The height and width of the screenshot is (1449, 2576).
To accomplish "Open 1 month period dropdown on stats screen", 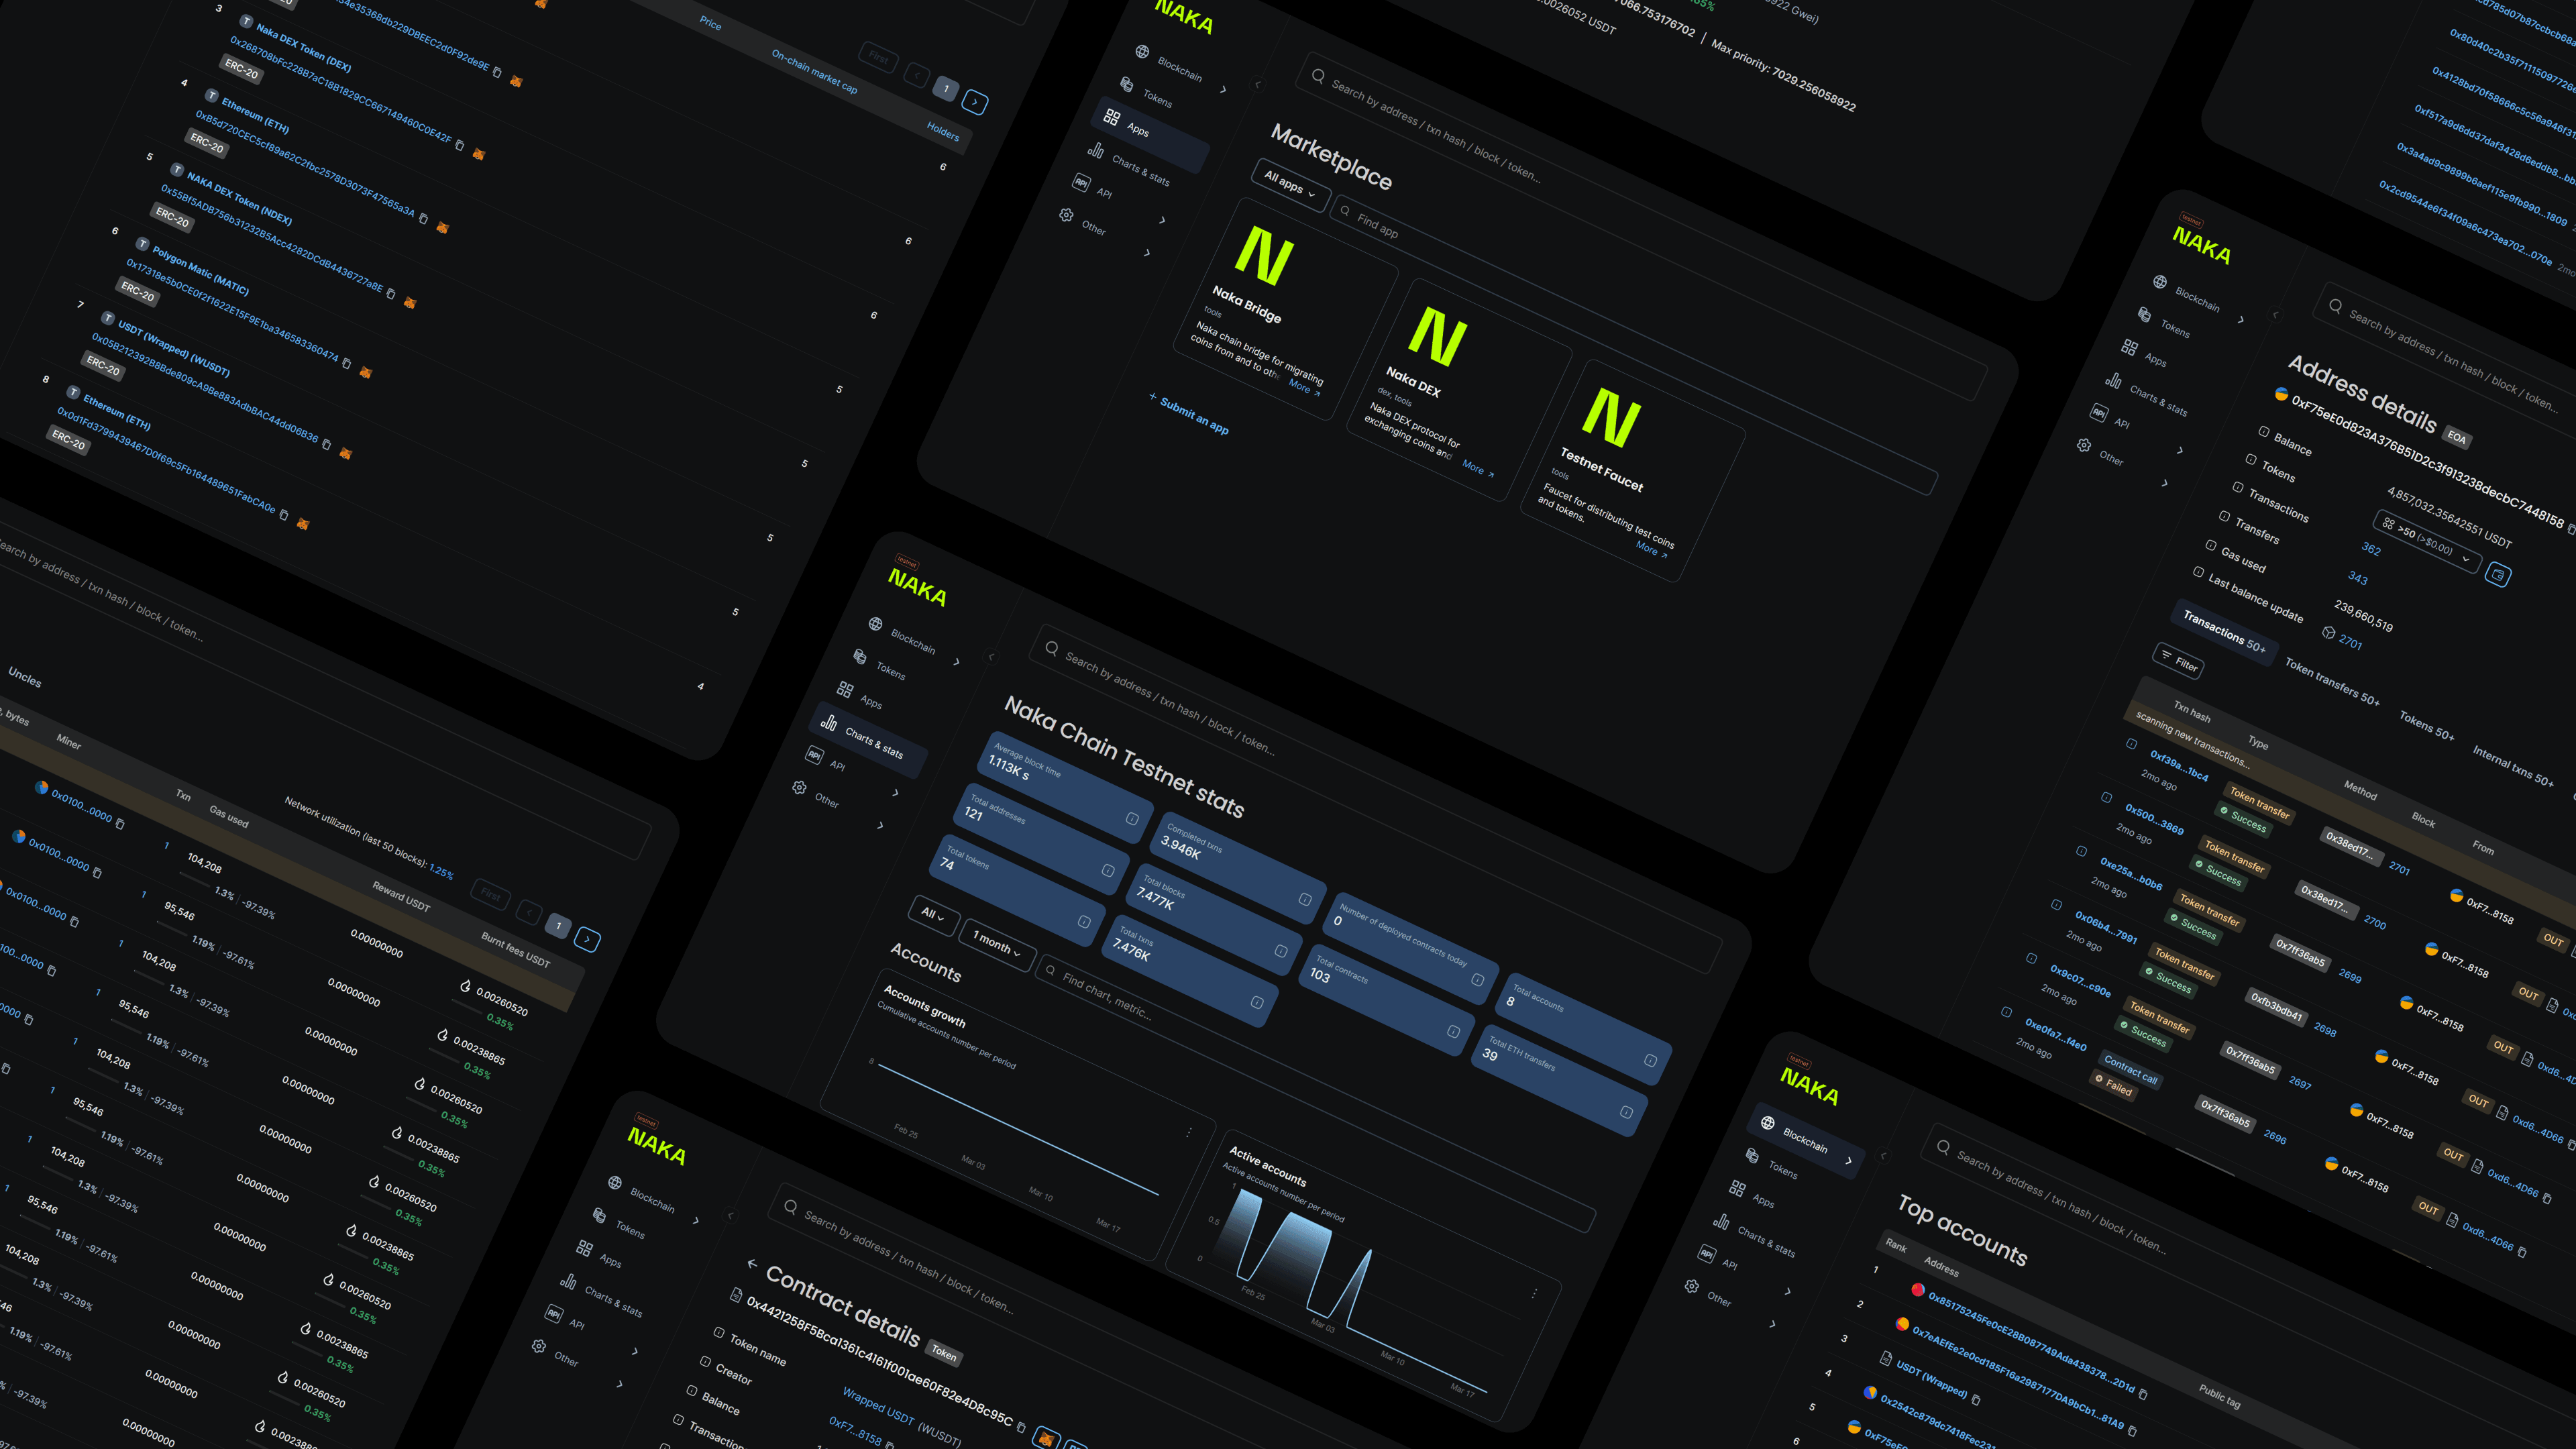I will click(997, 944).
